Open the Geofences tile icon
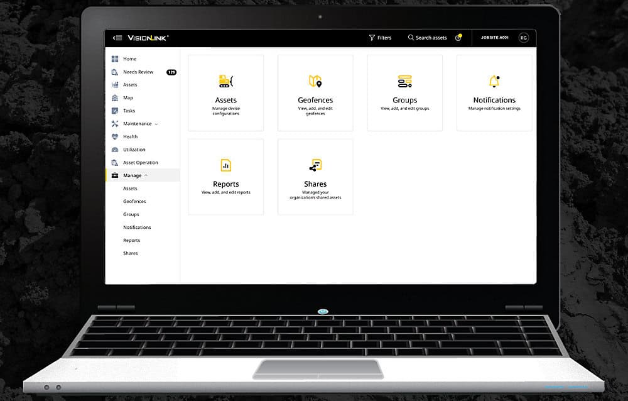This screenshot has width=628, height=401. click(x=315, y=81)
